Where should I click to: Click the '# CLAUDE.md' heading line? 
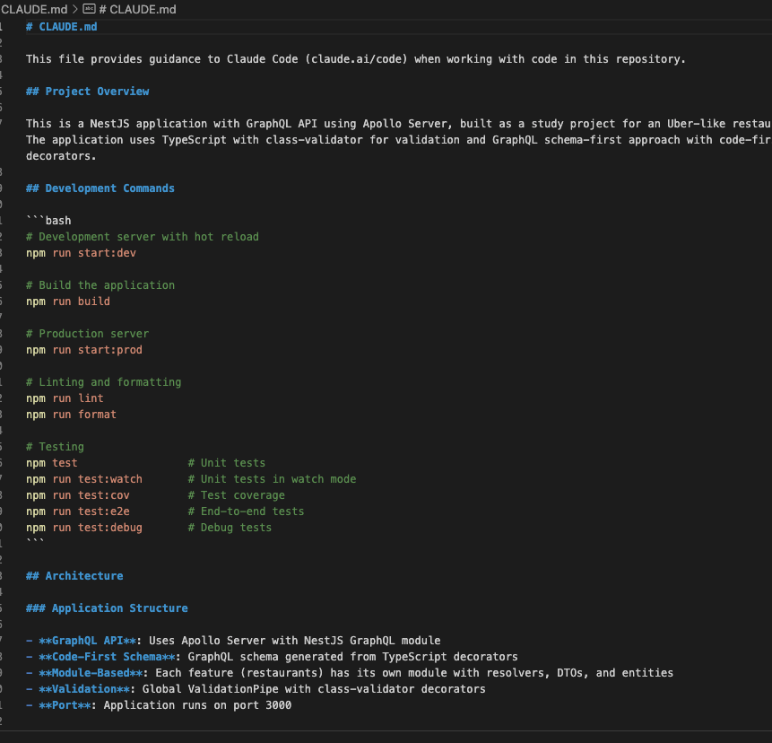click(x=62, y=27)
